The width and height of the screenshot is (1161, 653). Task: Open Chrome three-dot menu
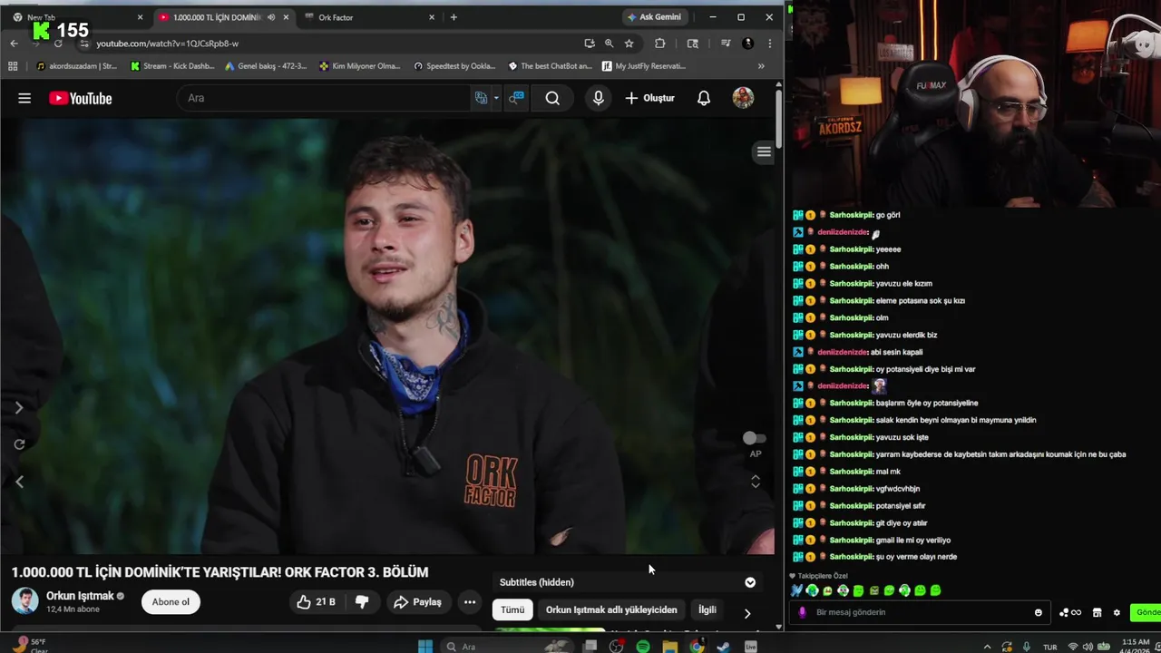(x=769, y=43)
